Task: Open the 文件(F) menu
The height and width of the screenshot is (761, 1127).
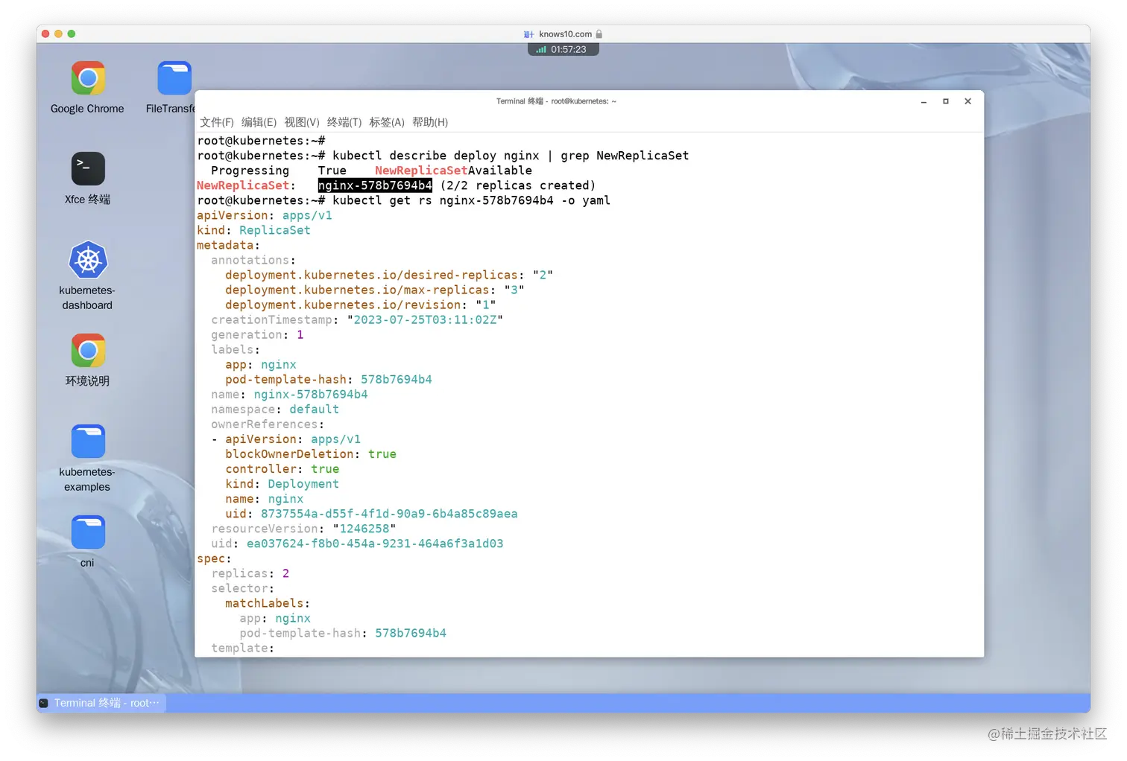Action: pos(216,122)
